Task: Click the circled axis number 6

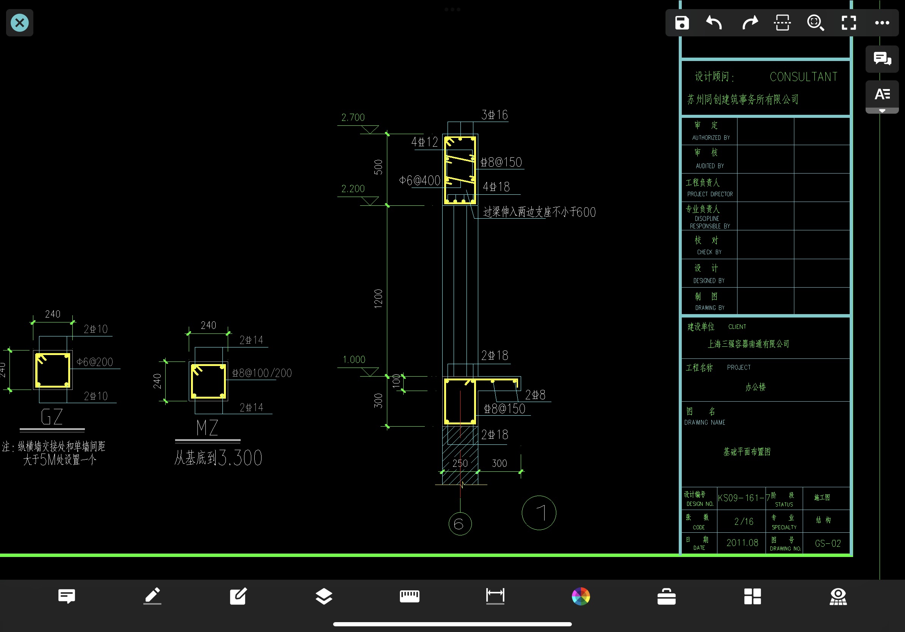Action: click(460, 524)
